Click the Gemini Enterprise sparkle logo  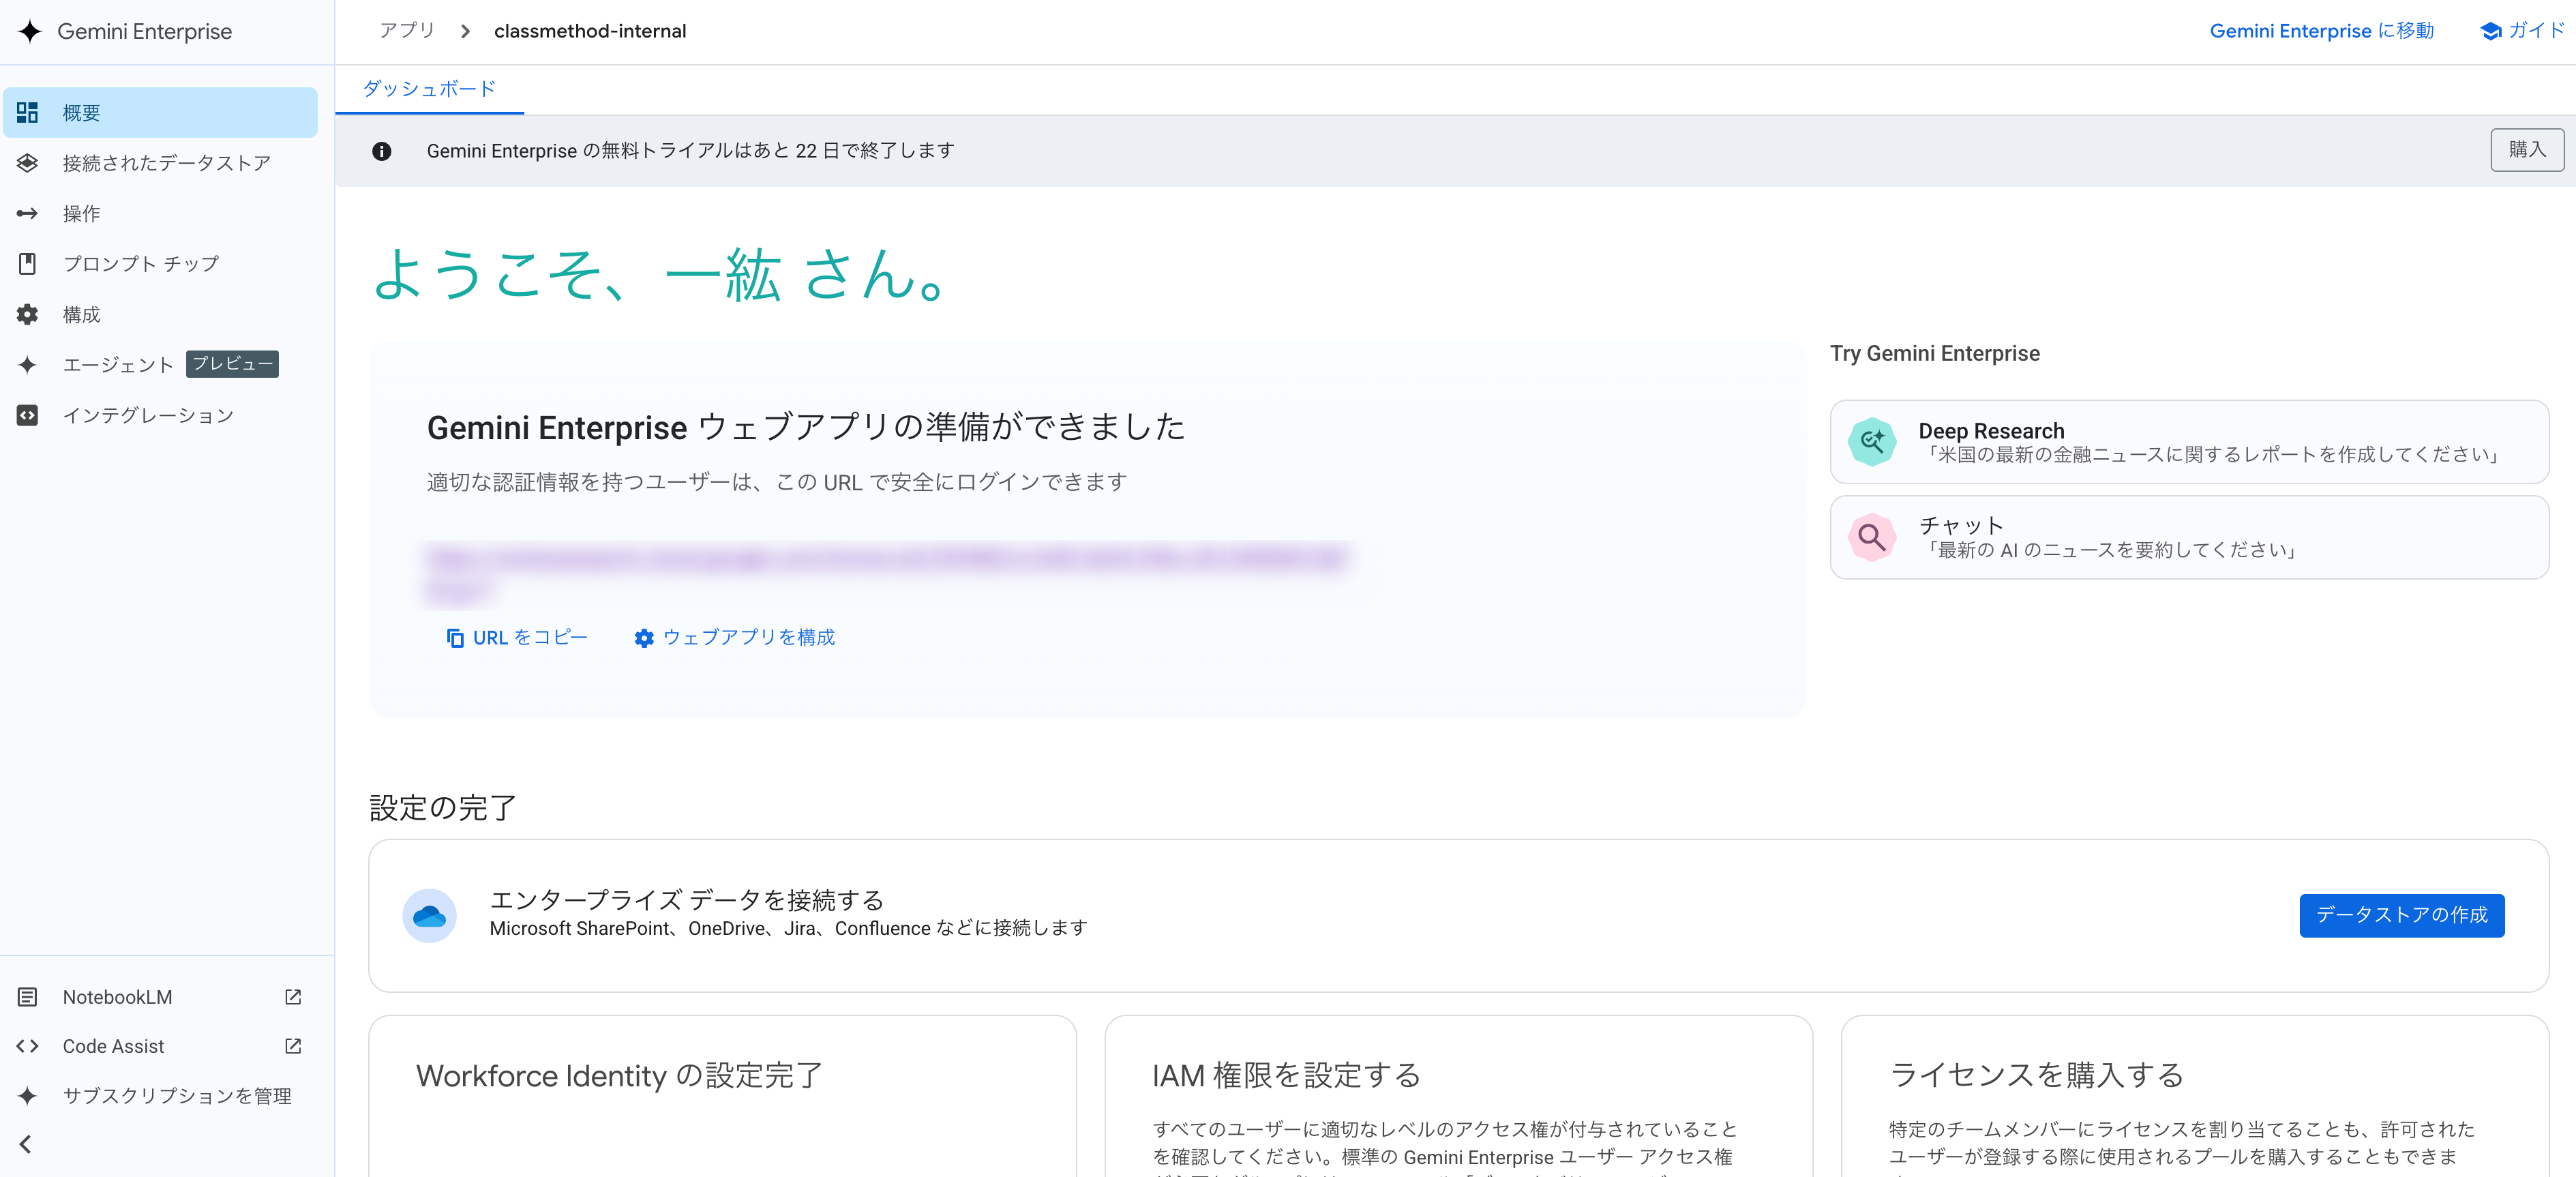pos(30,31)
